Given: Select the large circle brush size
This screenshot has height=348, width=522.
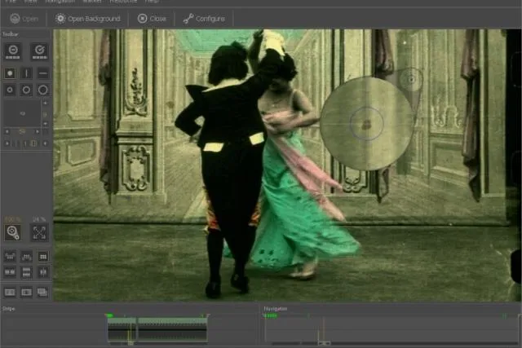Looking at the screenshot, I should coord(43,90).
